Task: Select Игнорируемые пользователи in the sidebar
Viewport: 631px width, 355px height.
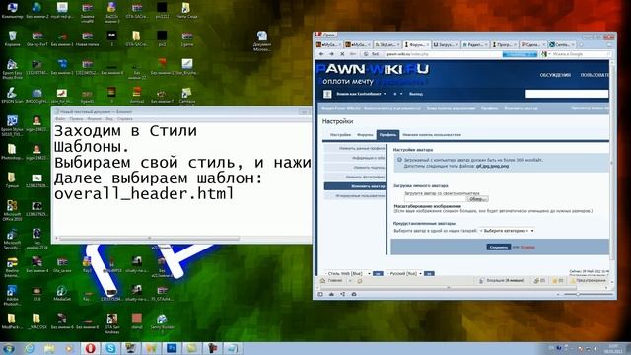Action: click(355, 196)
